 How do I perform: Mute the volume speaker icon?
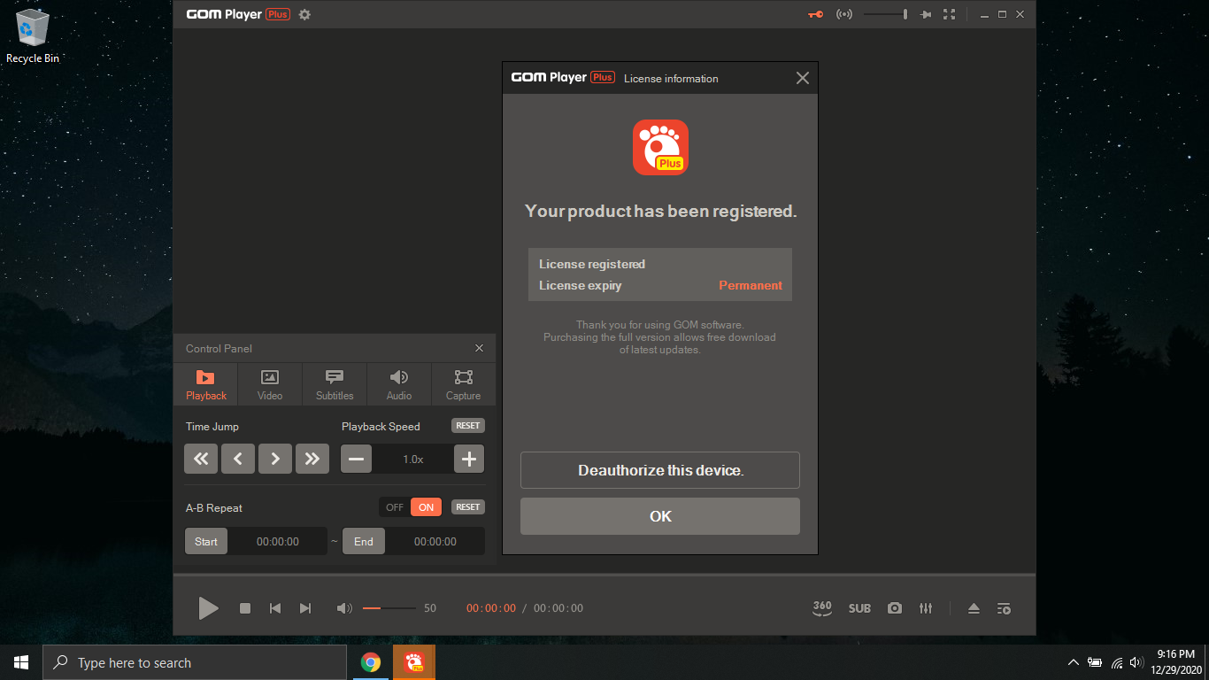[344, 608]
